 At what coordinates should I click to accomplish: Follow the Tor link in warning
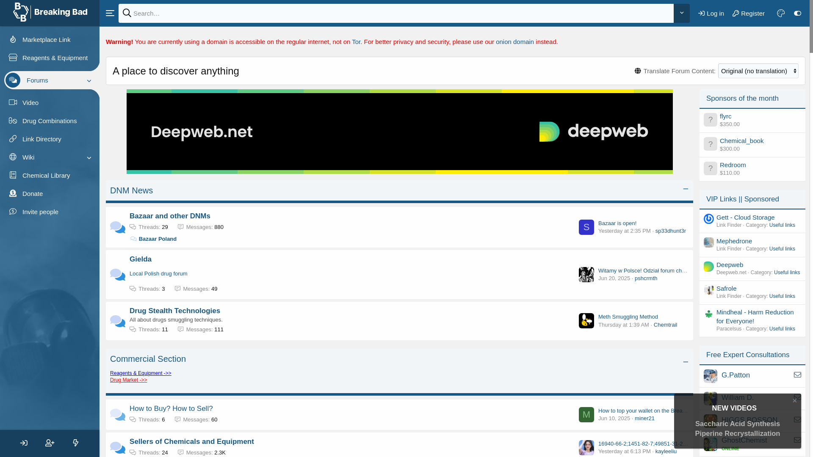[x=356, y=41]
